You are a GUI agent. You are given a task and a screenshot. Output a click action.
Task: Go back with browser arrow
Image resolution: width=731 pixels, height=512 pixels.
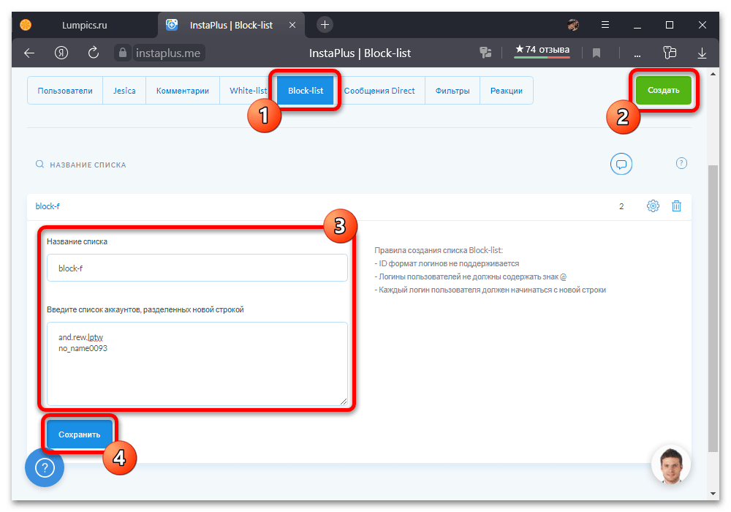(x=29, y=53)
